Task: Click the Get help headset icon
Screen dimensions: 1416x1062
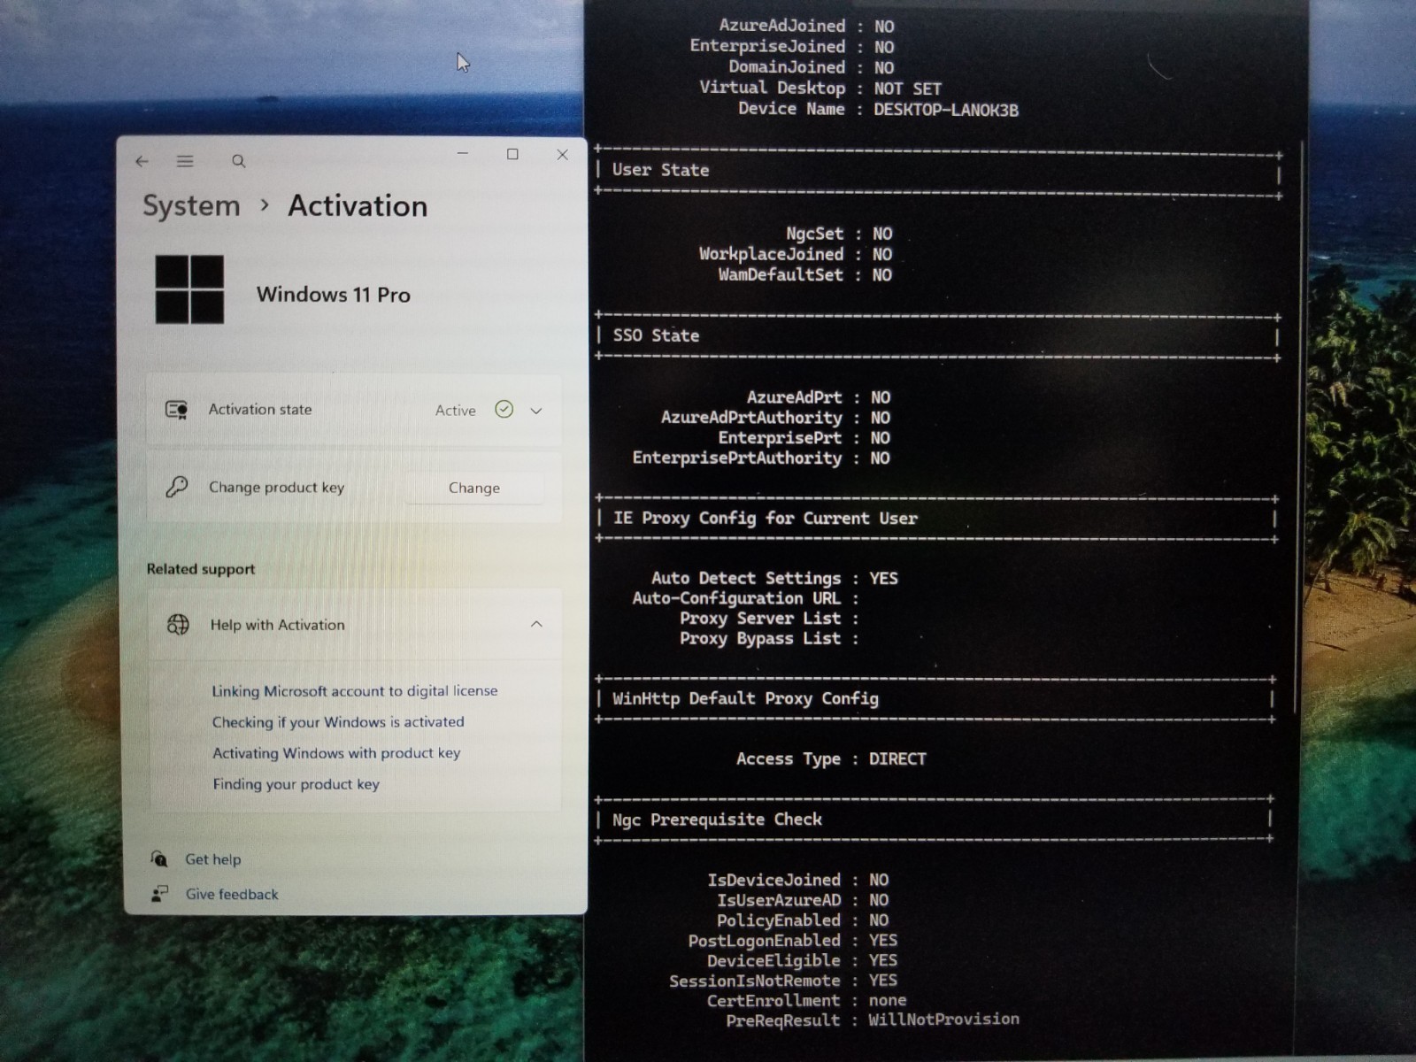Action: (x=158, y=858)
